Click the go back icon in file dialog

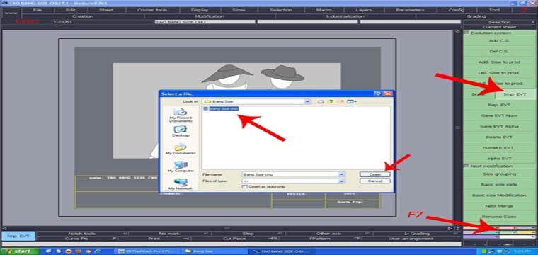(x=321, y=101)
